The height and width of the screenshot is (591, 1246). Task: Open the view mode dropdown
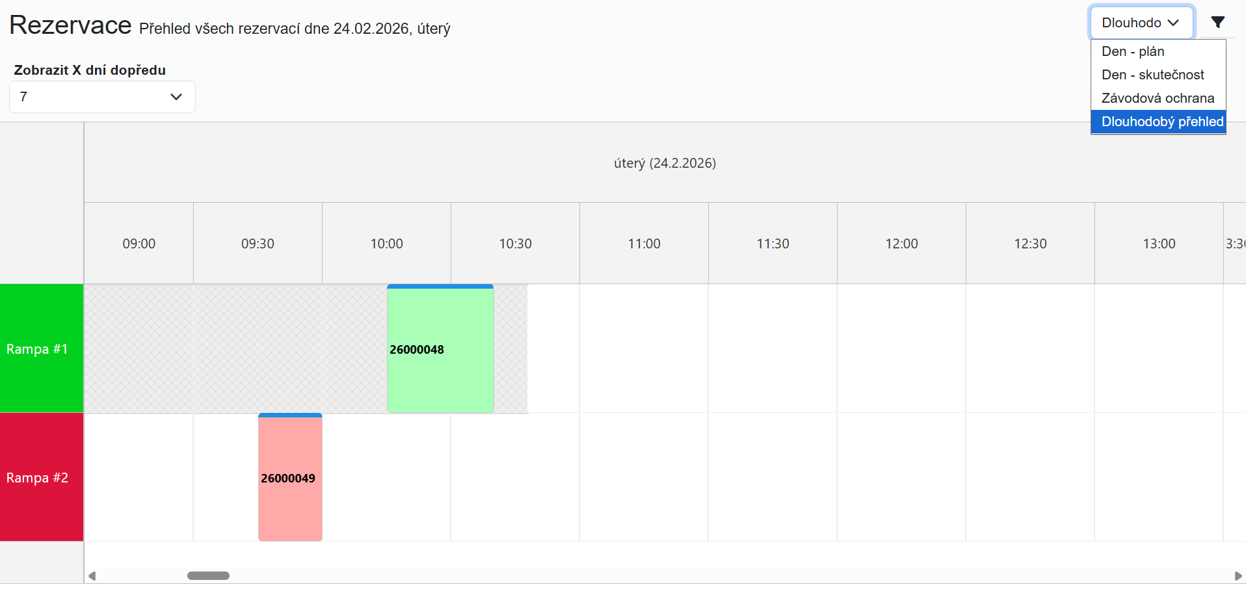click(1141, 23)
